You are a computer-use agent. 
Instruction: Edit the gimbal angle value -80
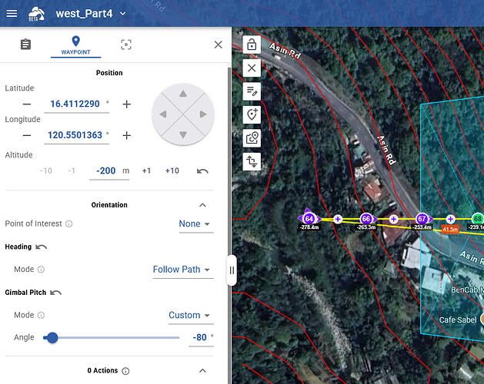pos(200,337)
